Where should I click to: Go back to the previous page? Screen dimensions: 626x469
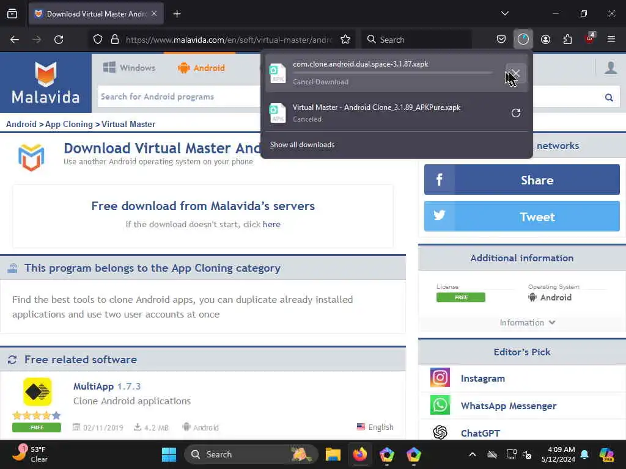click(15, 40)
